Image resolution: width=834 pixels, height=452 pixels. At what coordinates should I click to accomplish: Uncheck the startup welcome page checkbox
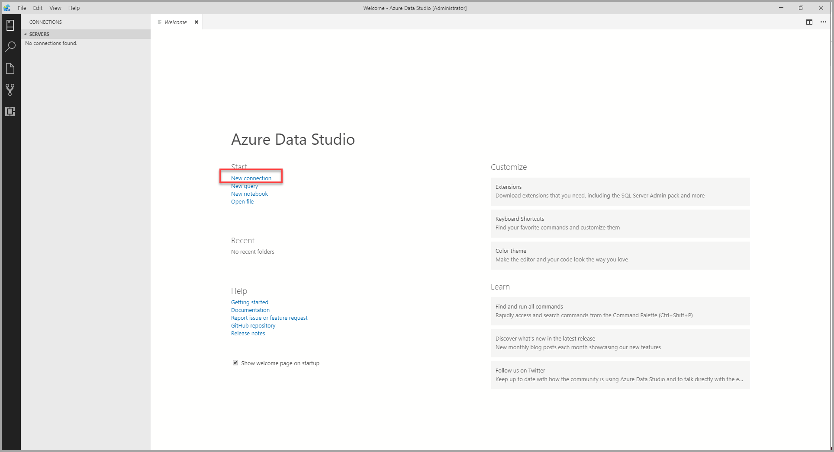coord(235,363)
